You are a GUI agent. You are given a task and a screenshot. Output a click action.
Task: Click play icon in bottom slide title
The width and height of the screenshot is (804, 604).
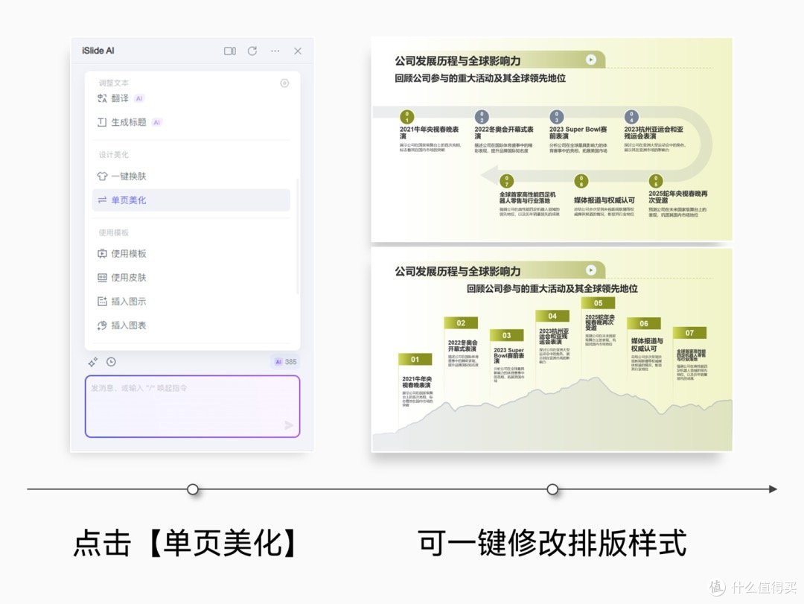(x=590, y=270)
